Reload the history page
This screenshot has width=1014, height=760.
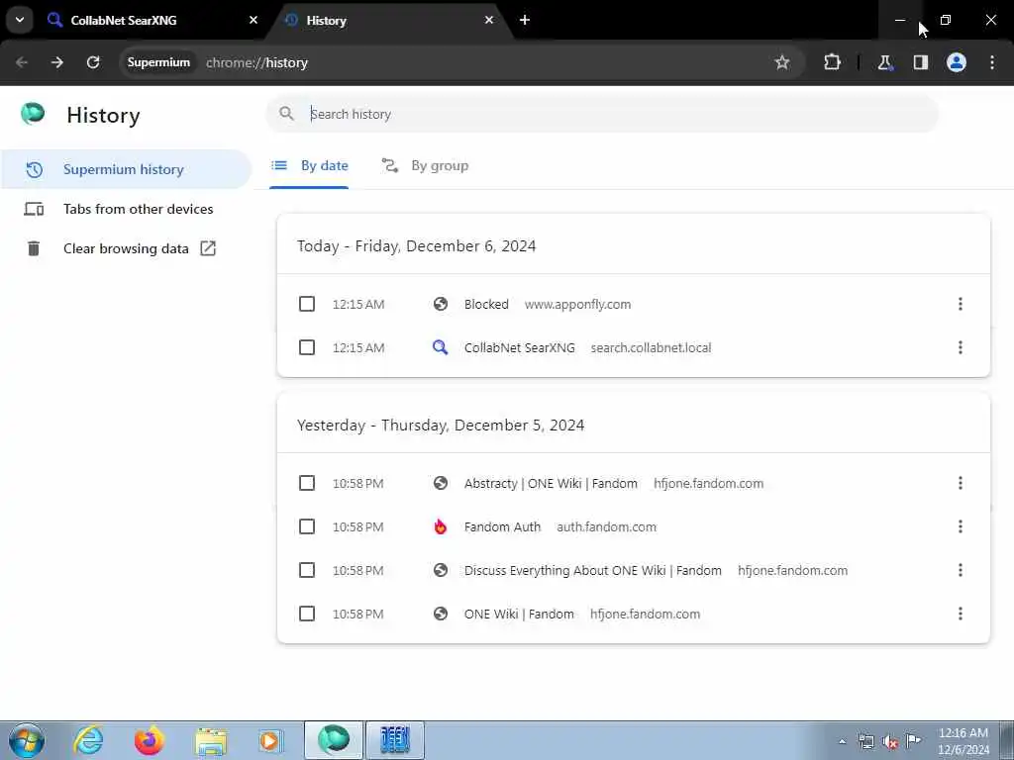[x=93, y=62]
